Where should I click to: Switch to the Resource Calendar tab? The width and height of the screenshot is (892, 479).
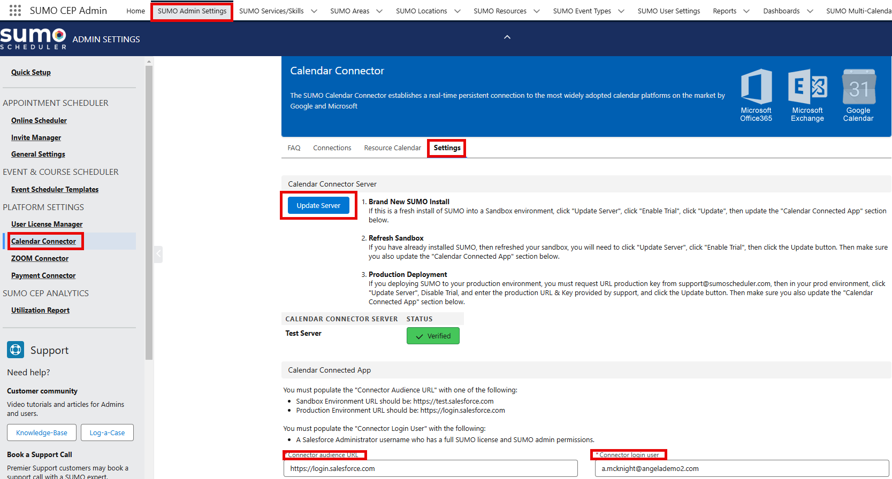click(392, 148)
